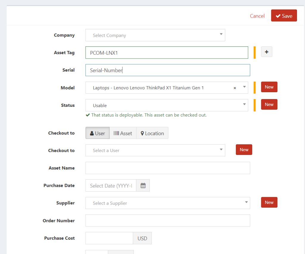Focus the Asset Tag input field
305x254 pixels.
click(166, 53)
